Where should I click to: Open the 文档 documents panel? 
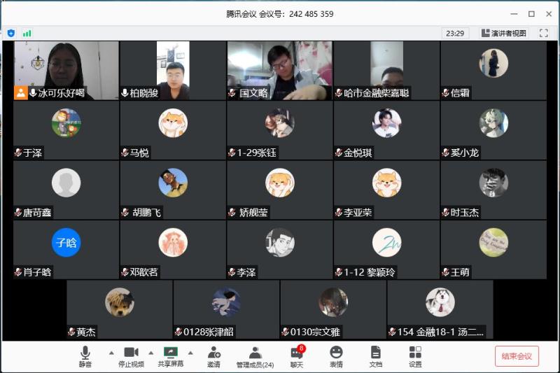point(376,356)
